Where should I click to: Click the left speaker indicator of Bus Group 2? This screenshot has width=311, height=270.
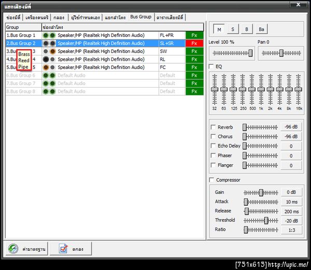point(46,43)
